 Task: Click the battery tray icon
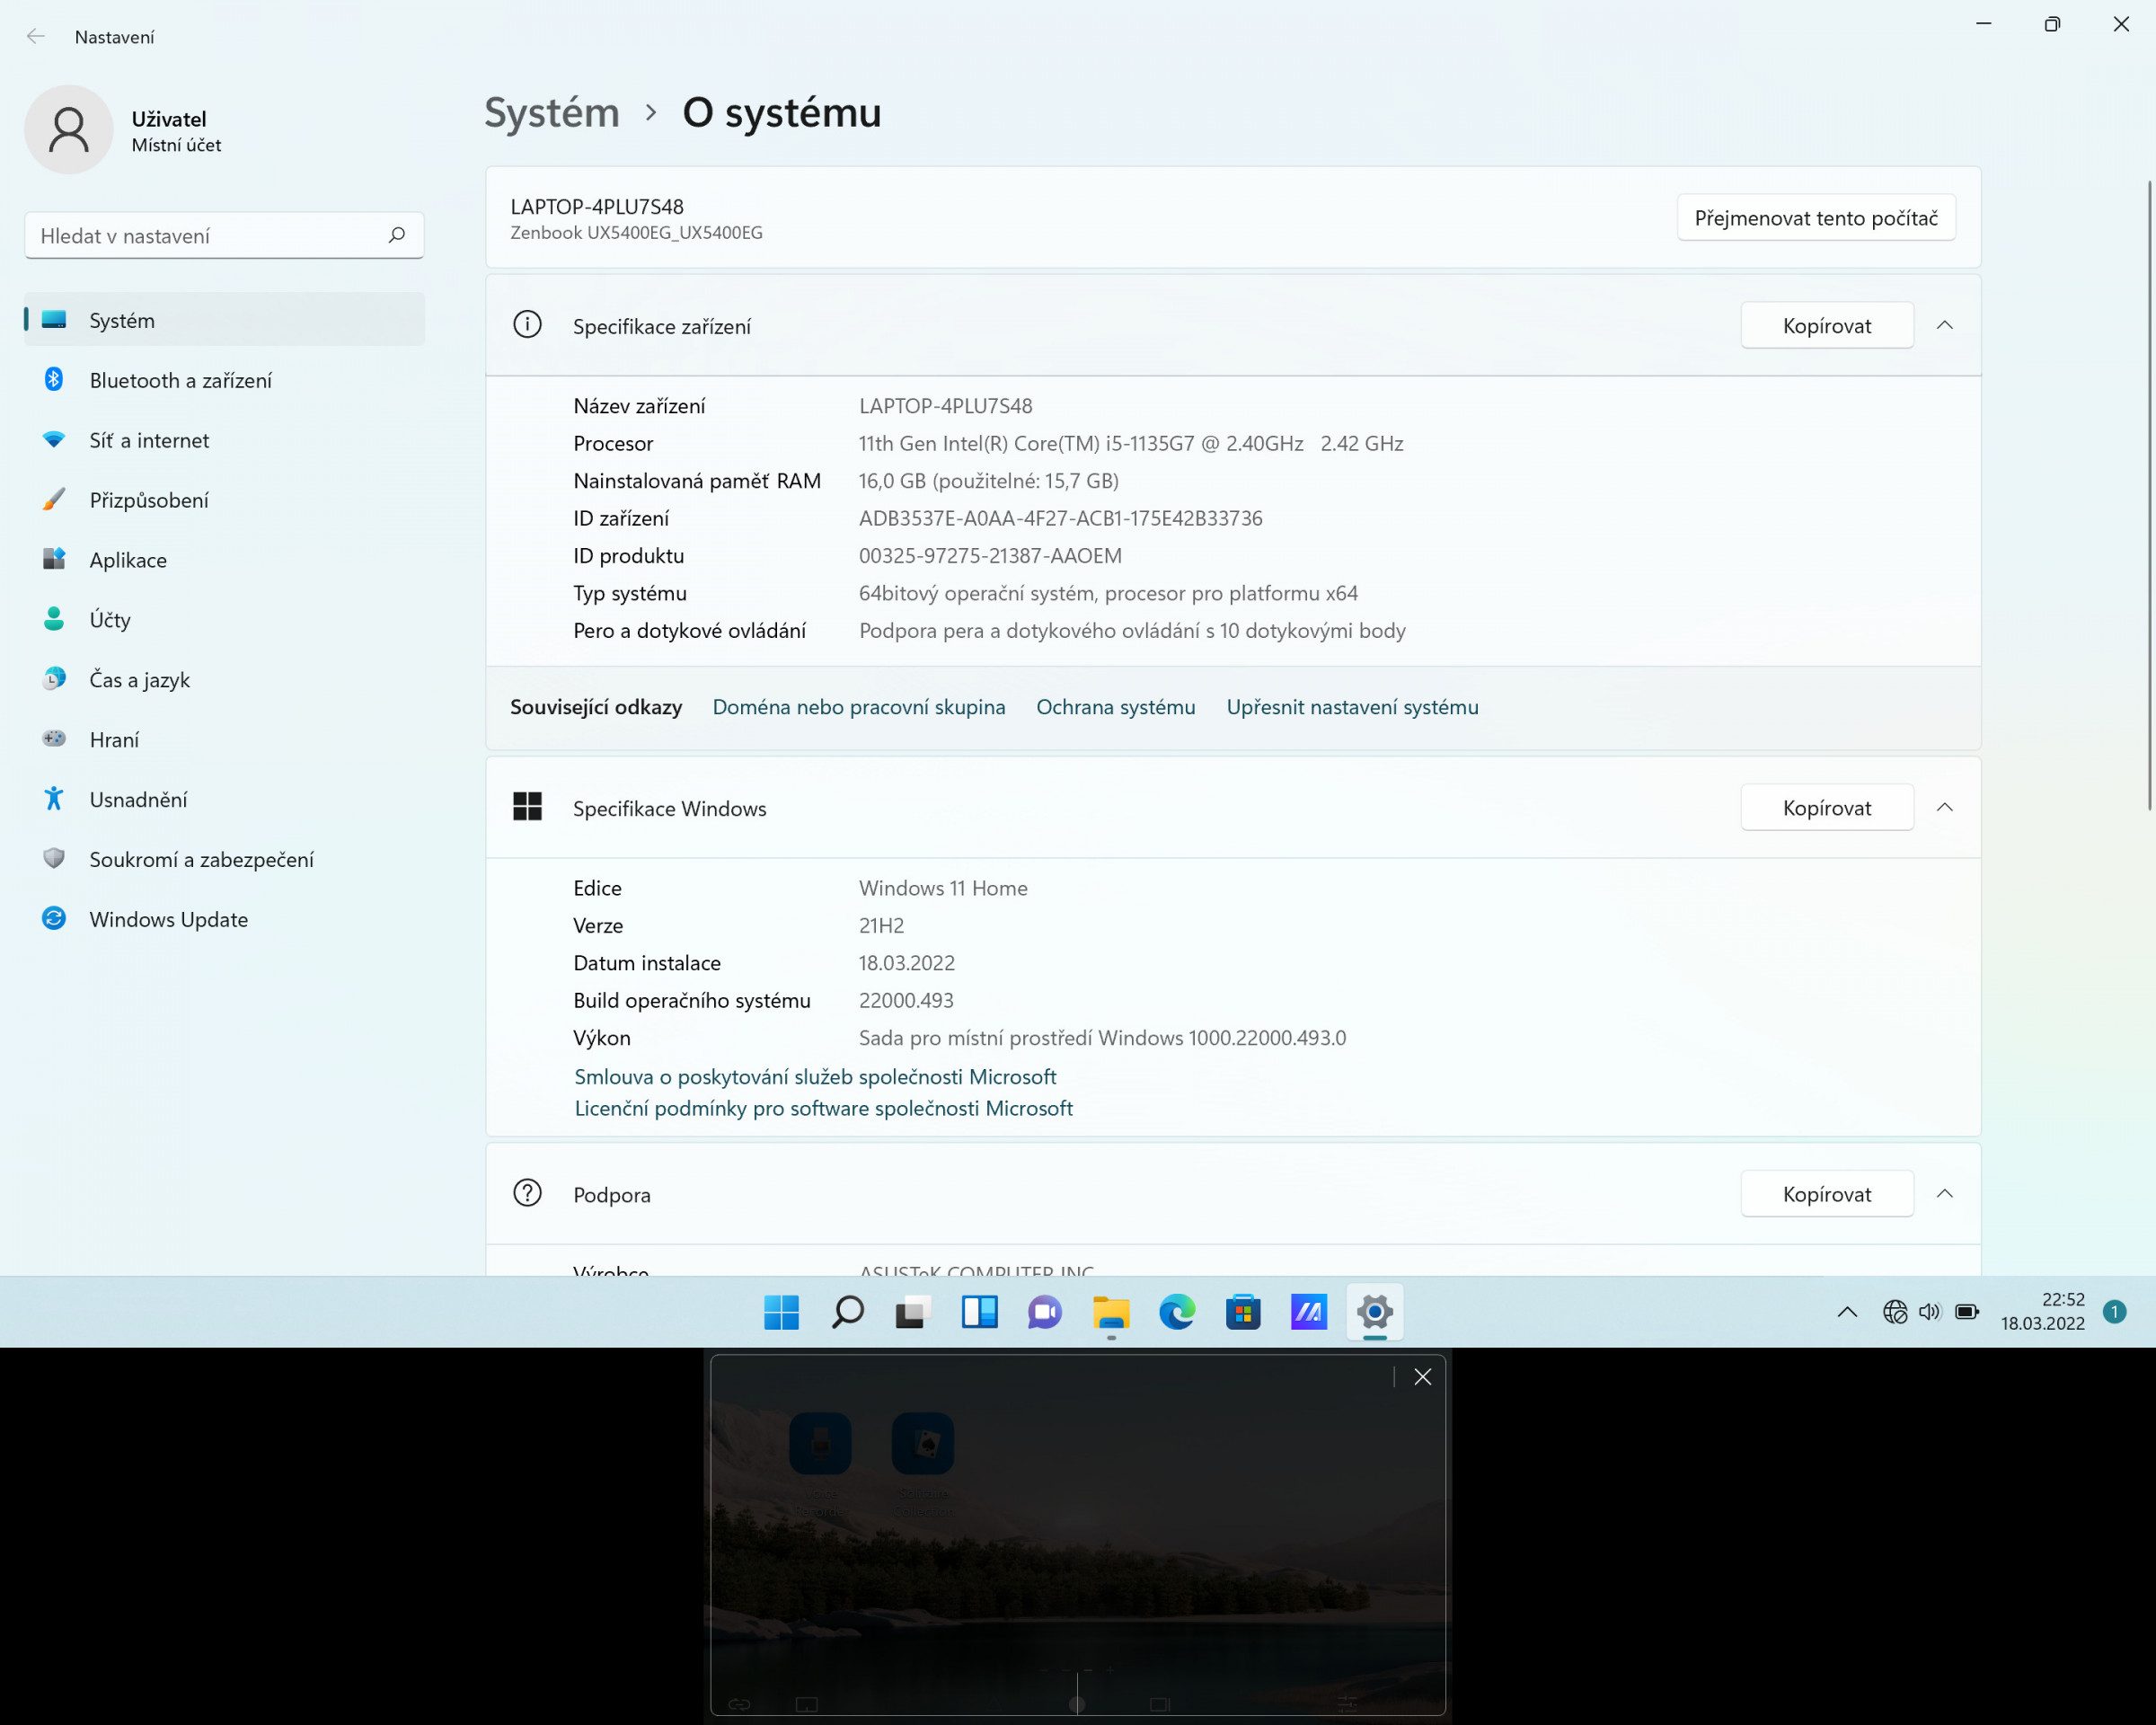coord(1967,1312)
